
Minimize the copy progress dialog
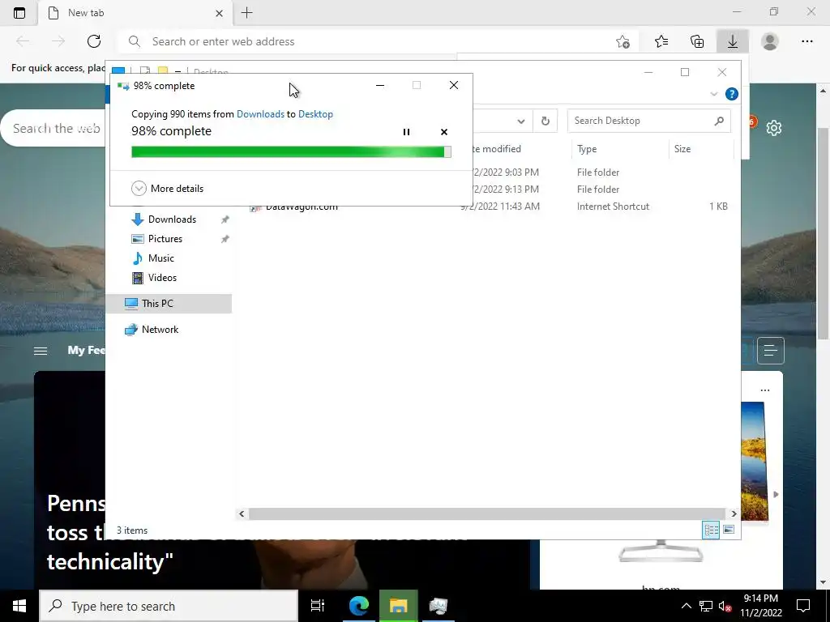click(x=379, y=85)
